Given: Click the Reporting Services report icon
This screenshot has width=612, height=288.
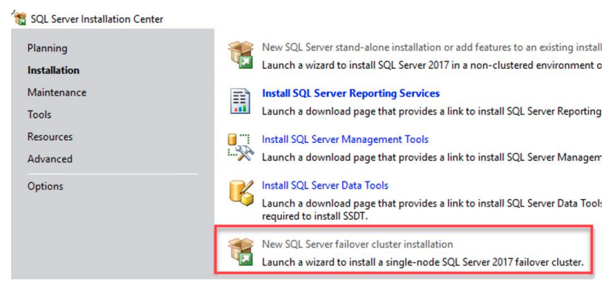Looking at the screenshot, I should point(240,101).
